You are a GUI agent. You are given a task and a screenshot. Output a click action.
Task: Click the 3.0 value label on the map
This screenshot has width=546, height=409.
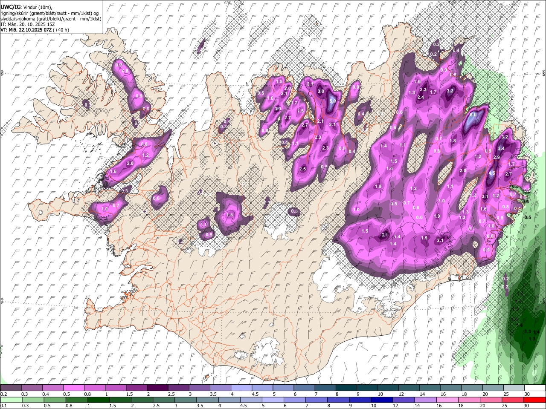pos(321,91)
